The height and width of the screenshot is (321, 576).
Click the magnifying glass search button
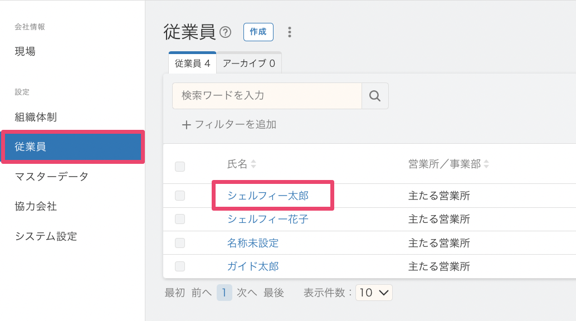(x=375, y=96)
